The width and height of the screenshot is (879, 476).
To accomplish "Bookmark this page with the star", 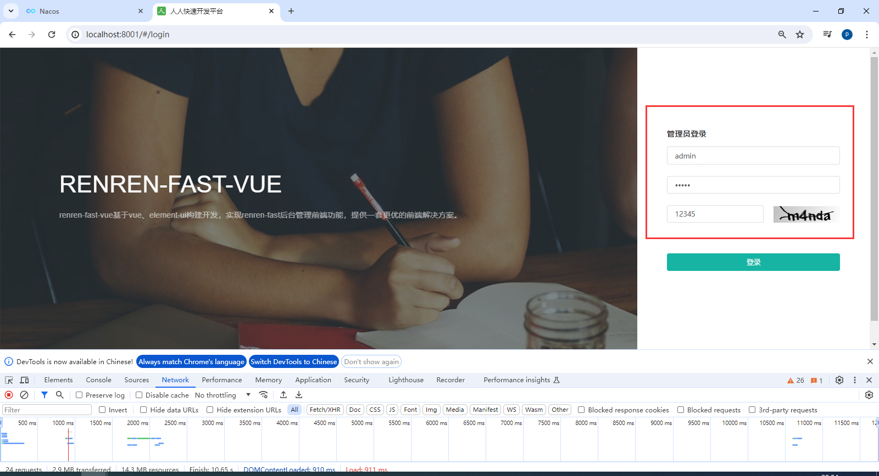I will click(800, 35).
